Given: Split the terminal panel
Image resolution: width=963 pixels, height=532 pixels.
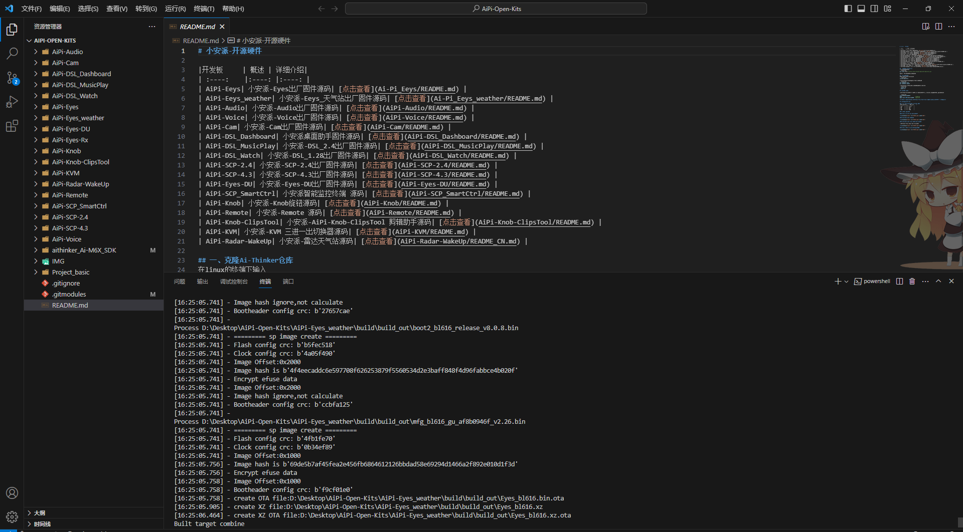Looking at the screenshot, I should pyautogui.click(x=900, y=282).
